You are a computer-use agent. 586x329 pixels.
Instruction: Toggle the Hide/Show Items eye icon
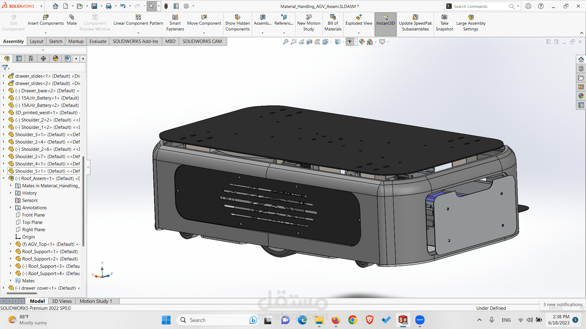[x=350, y=42]
